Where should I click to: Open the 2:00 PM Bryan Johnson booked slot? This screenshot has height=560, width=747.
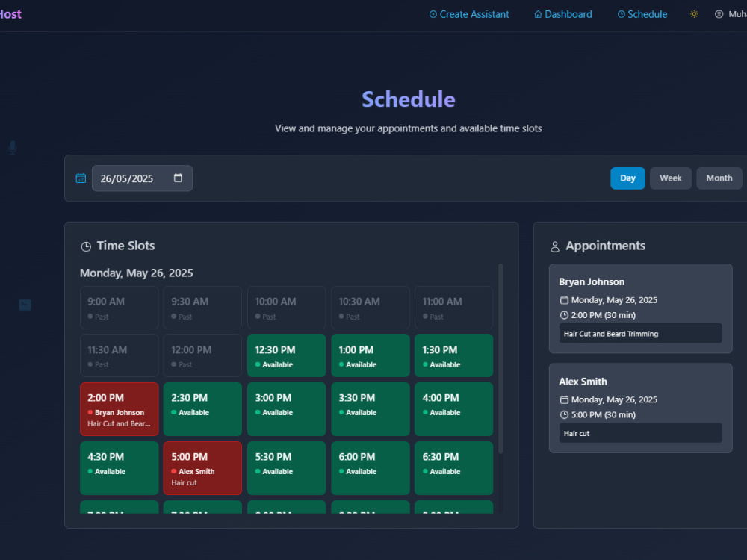point(119,409)
